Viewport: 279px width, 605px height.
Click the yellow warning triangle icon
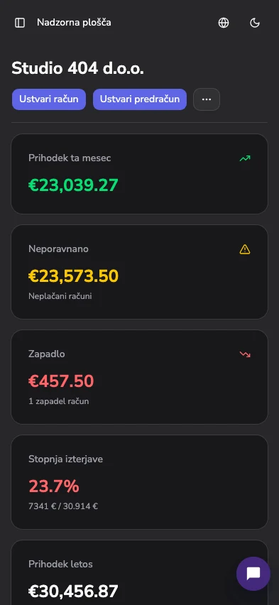point(245,250)
